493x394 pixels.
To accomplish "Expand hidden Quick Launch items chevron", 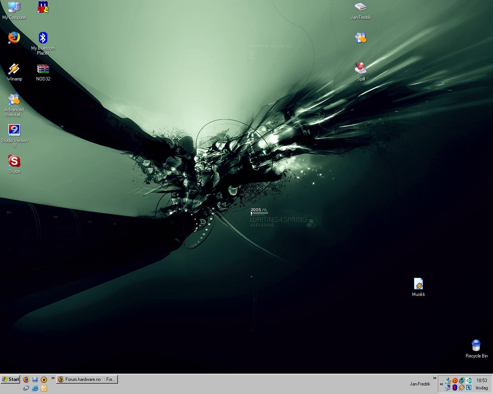I will [x=53, y=378].
